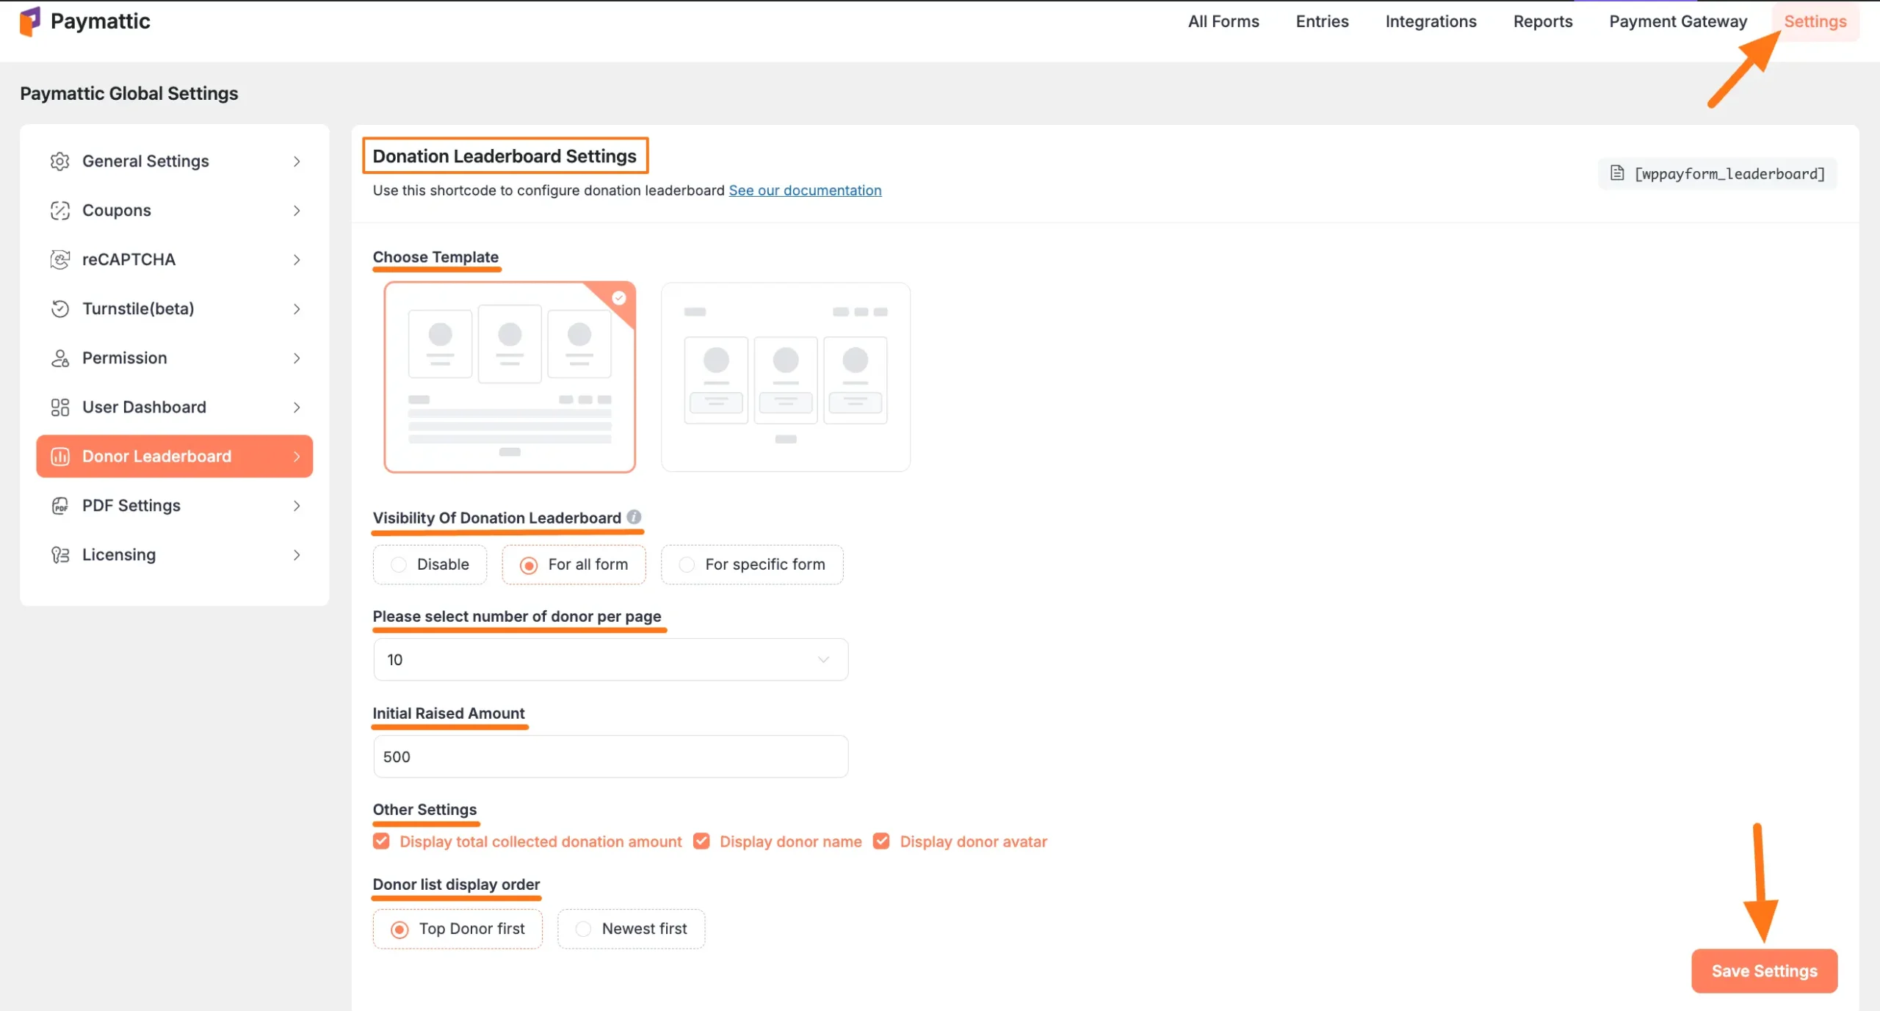Image resolution: width=1880 pixels, height=1011 pixels.
Task: Click the Donor Leaderboard chart icon
Action: [x=59, y=457]
